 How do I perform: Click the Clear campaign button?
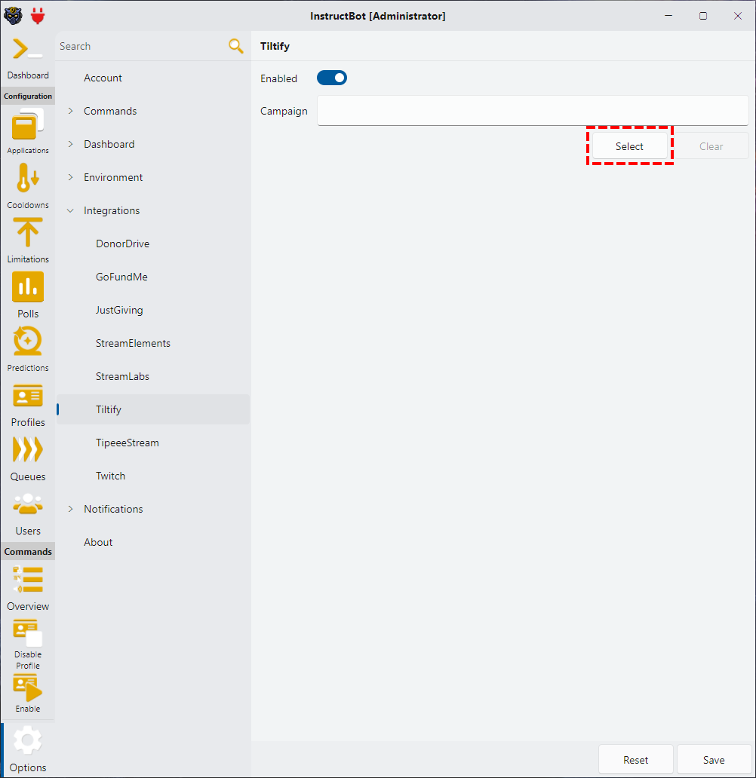pos(711,146)
